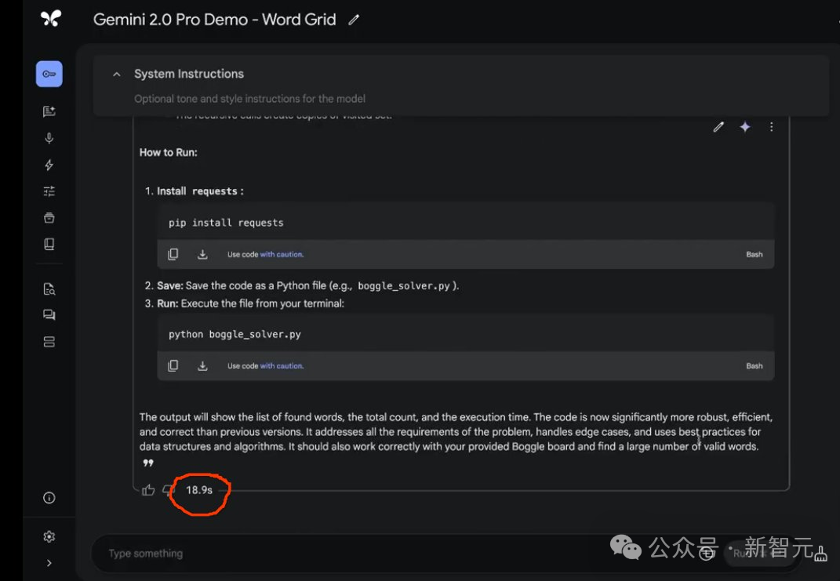Click the Get API key icon in sidebar

point(49,74)
